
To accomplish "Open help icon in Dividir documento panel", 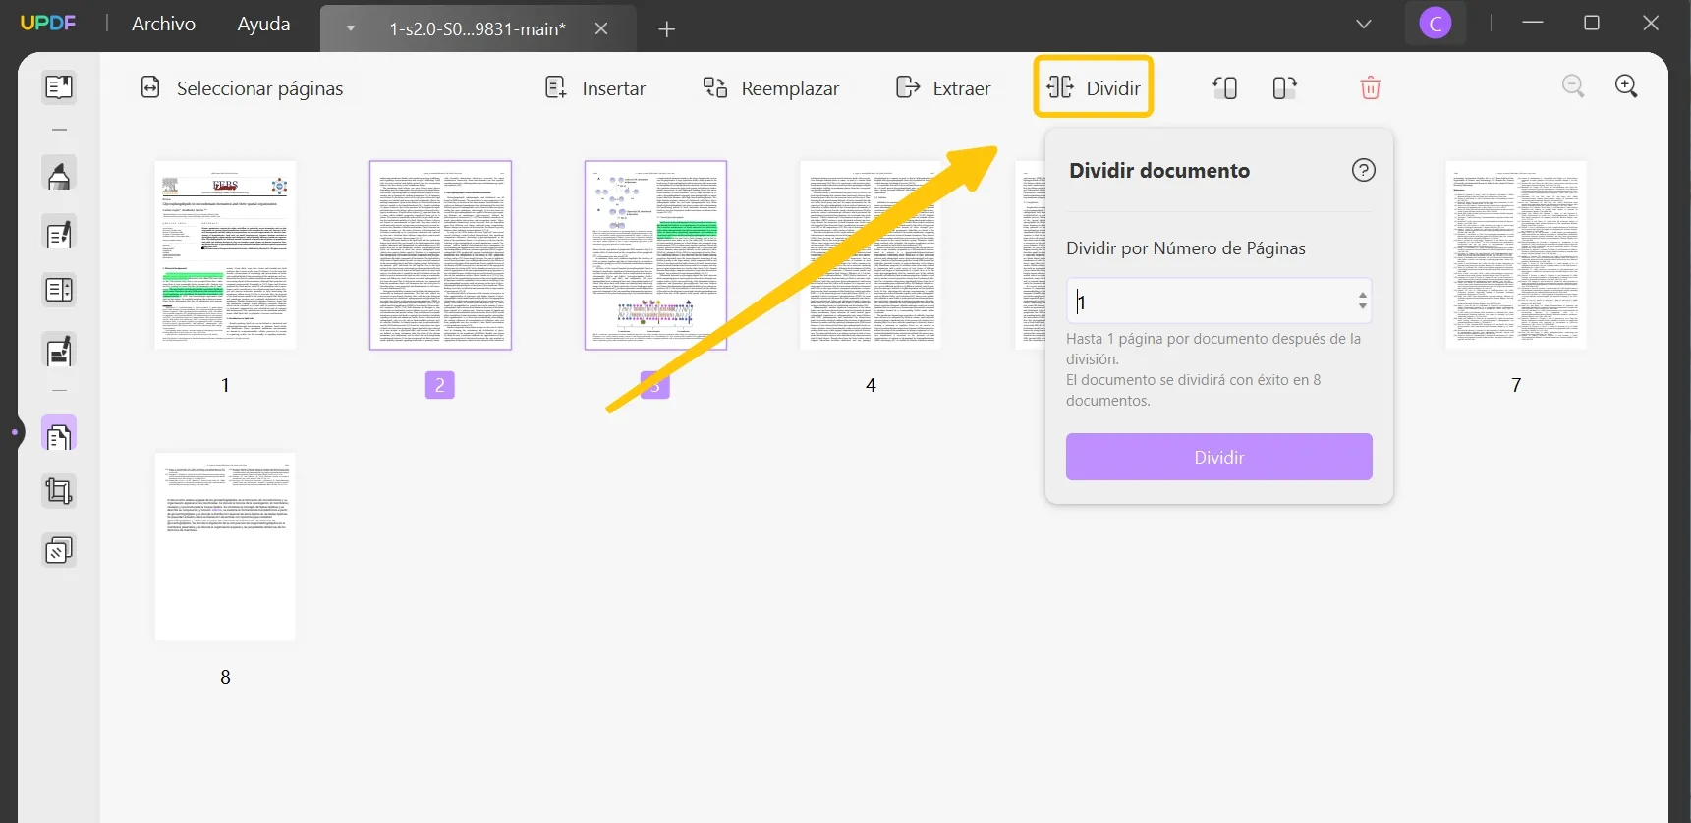I will click(1363, 171).
